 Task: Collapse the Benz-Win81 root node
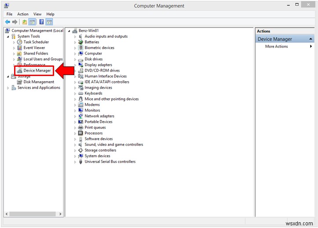pos(69,31)
